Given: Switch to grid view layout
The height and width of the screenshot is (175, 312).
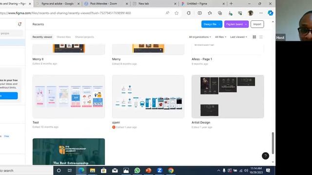Looking at the screenshot, I should [254, 37].
